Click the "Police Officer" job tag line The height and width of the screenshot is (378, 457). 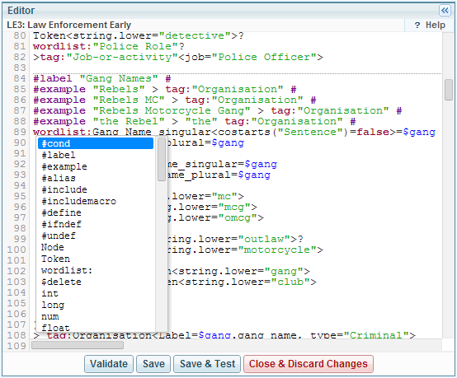click(178, 57)
